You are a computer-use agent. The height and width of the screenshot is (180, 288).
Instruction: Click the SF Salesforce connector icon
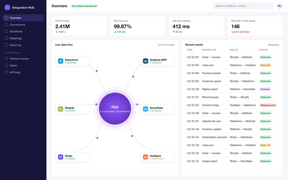tap(61, 61)
